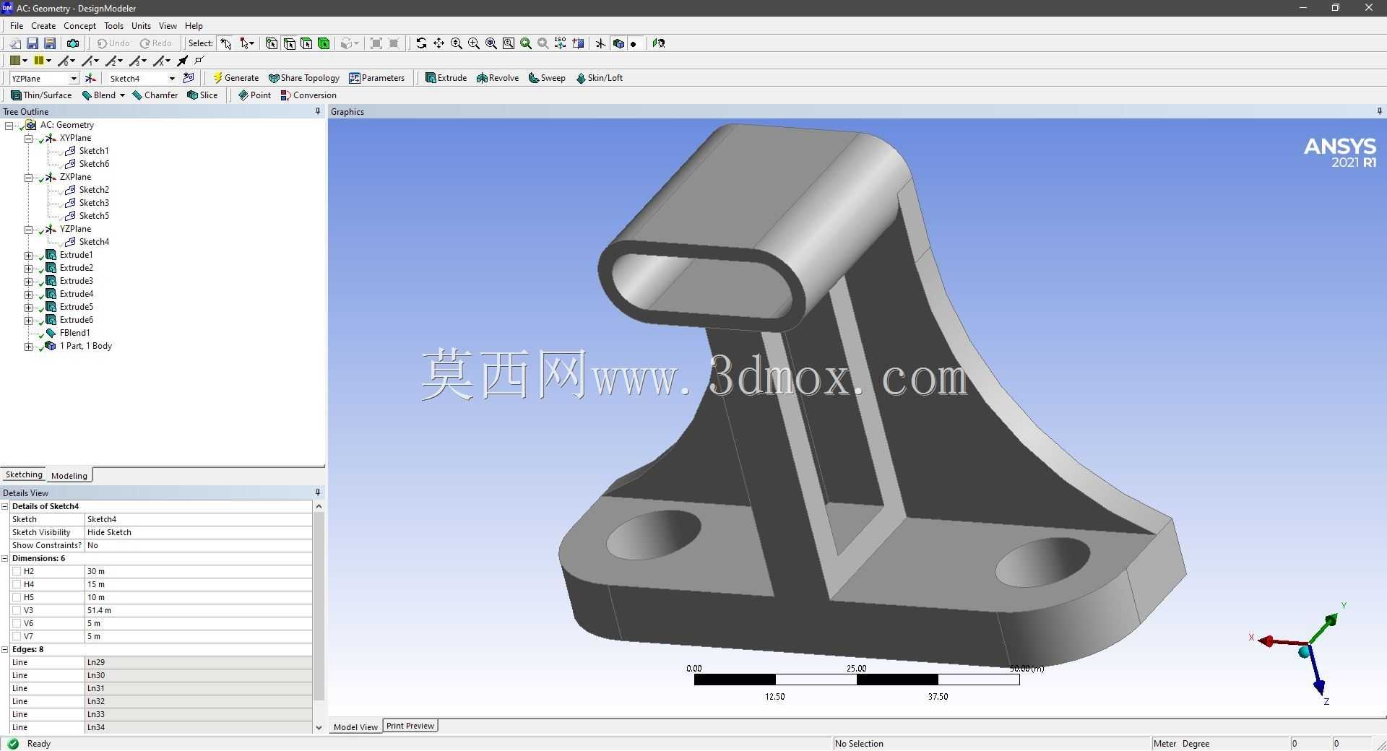Select the Box Zoom tool
This screenshot has width=1387, height=751.
474,43
